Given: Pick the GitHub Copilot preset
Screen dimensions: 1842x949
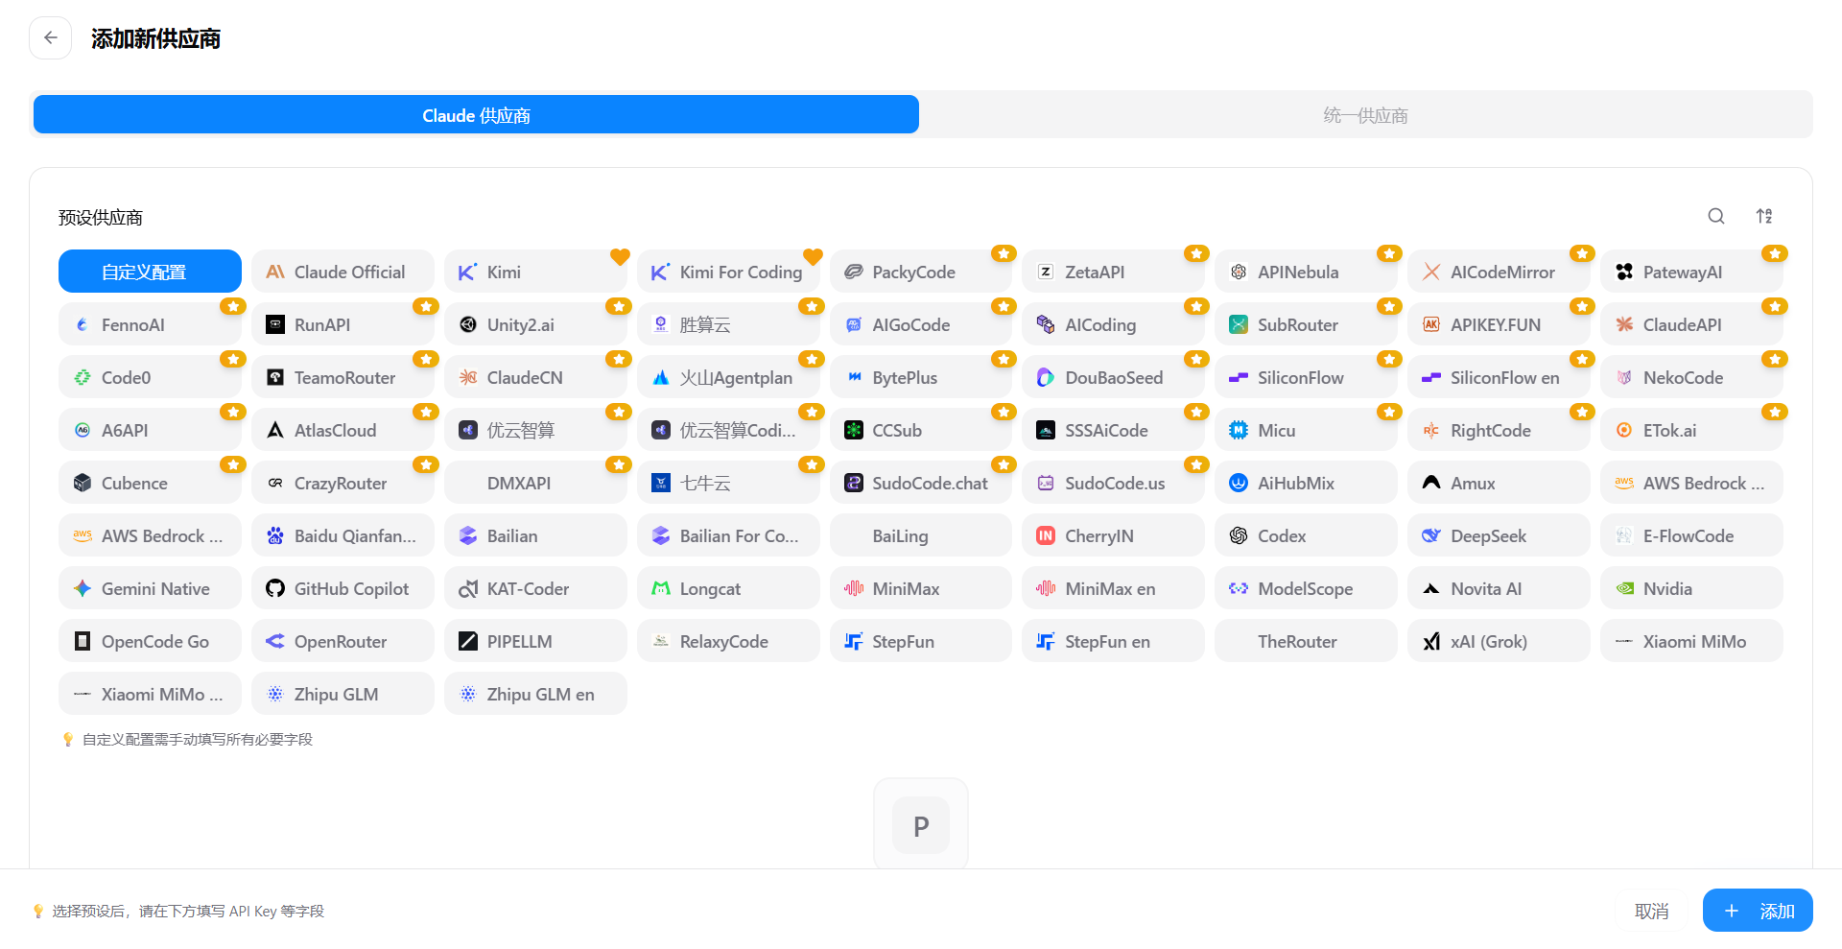Looking at the screenshot, I should [342, 588].
